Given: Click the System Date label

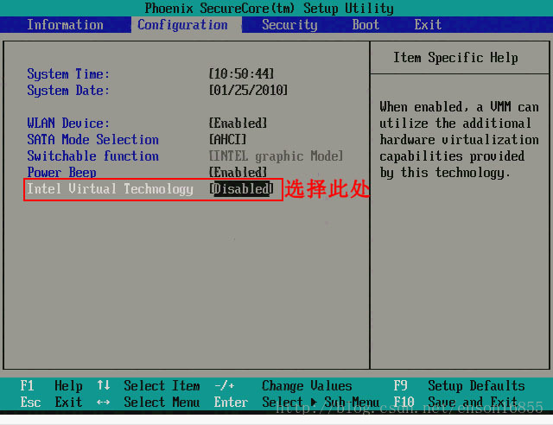Looking at the screenshot, I should tap(68, 91).
